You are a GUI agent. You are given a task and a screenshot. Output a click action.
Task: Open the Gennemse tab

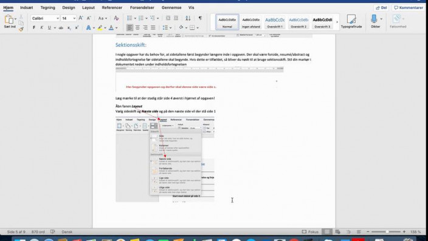tap(171, 8)
